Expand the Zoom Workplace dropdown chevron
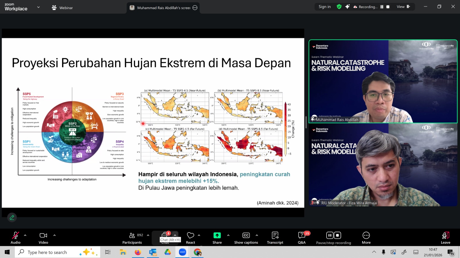460x258 pixels. coord(39,7)
